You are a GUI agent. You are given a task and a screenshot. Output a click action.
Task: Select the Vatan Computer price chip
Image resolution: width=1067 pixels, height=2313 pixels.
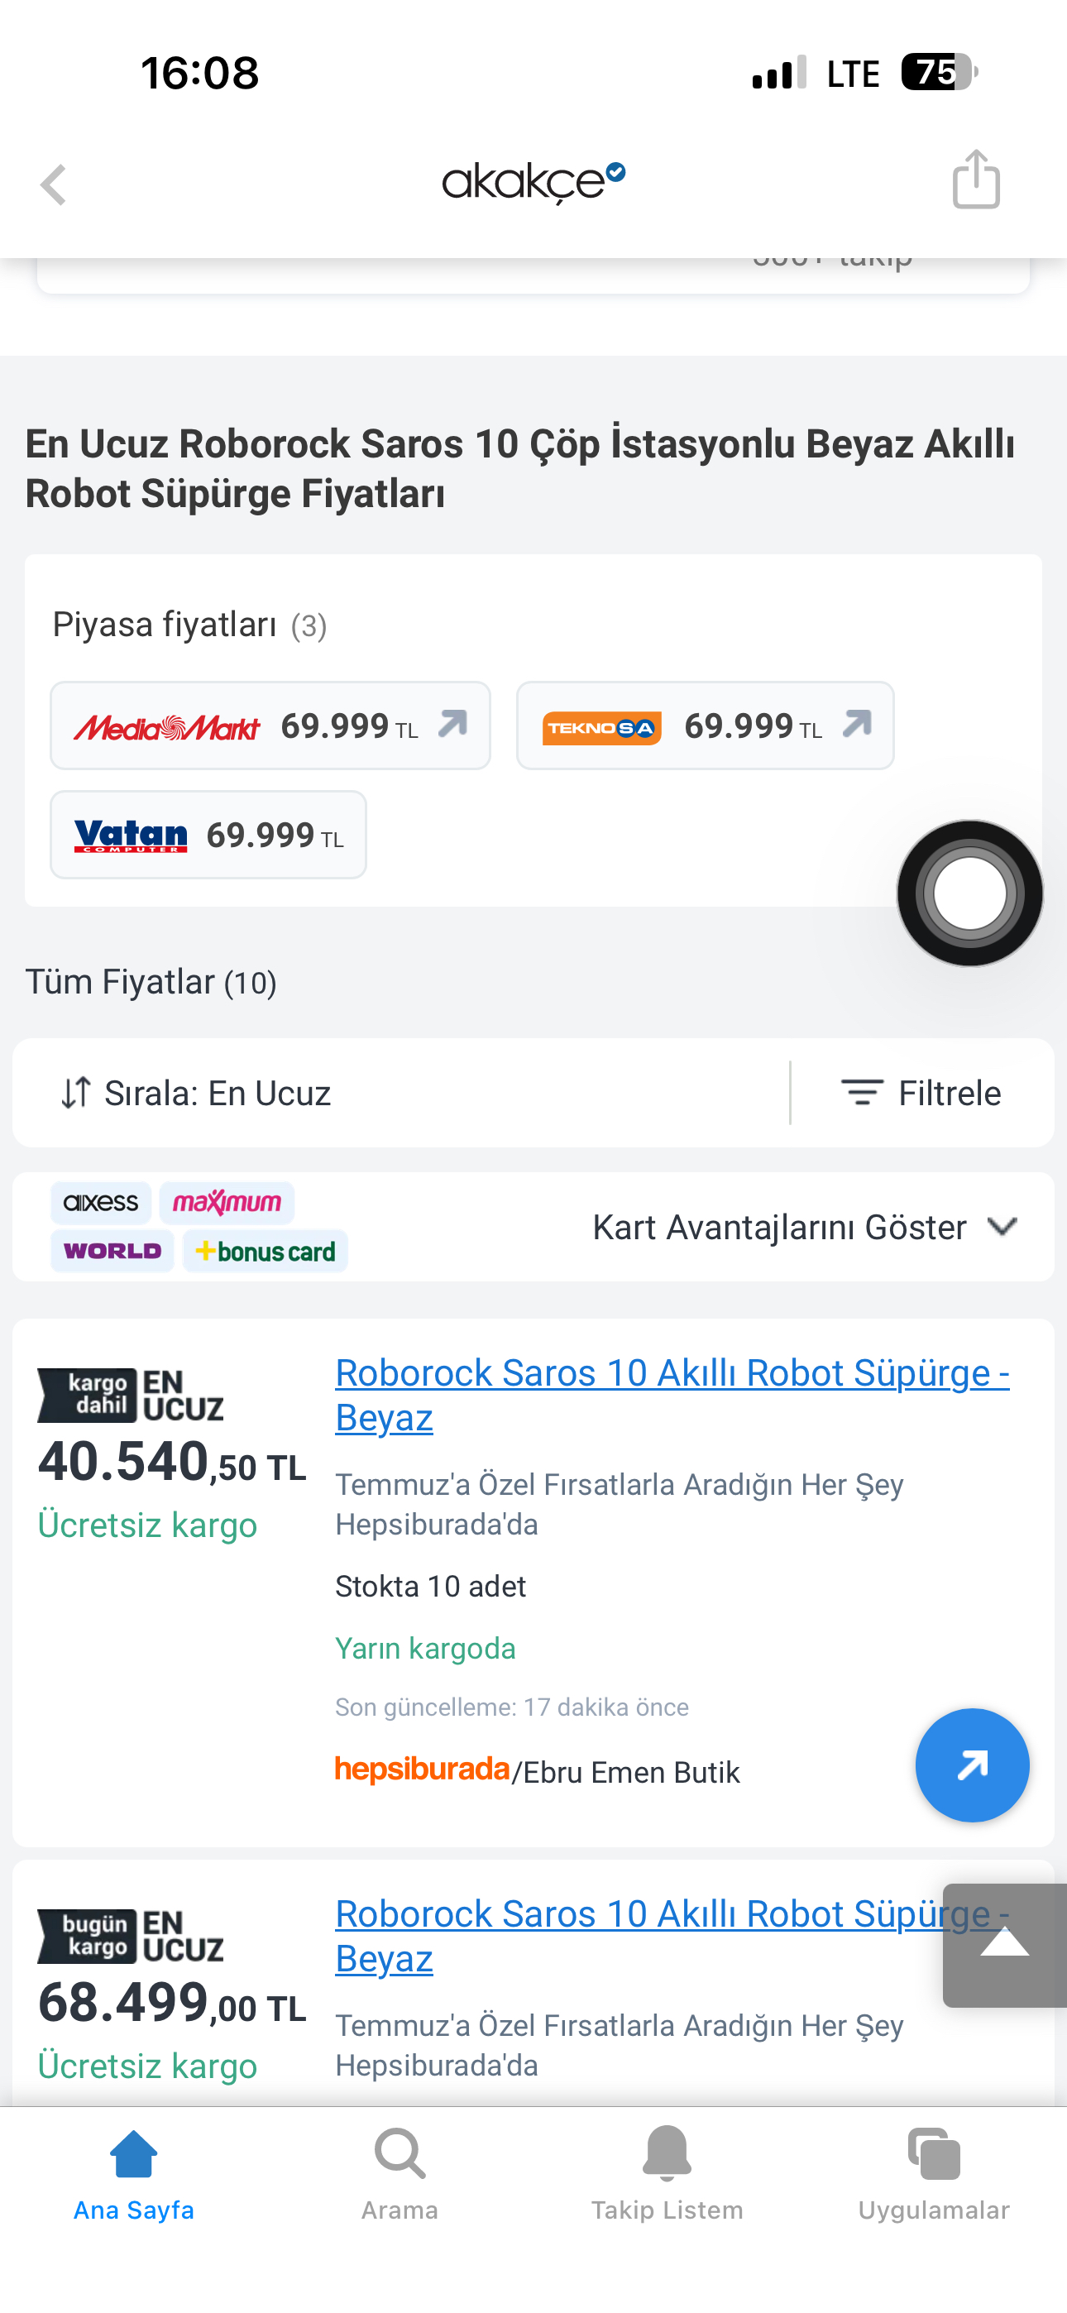[208, 835]
